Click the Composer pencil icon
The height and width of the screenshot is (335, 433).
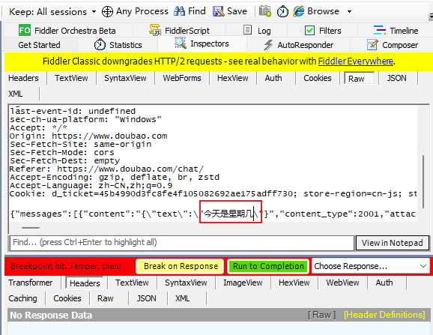click(372, 44)
